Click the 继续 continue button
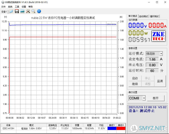The width and height of the screenshot is (169, 134). [135, 84]
